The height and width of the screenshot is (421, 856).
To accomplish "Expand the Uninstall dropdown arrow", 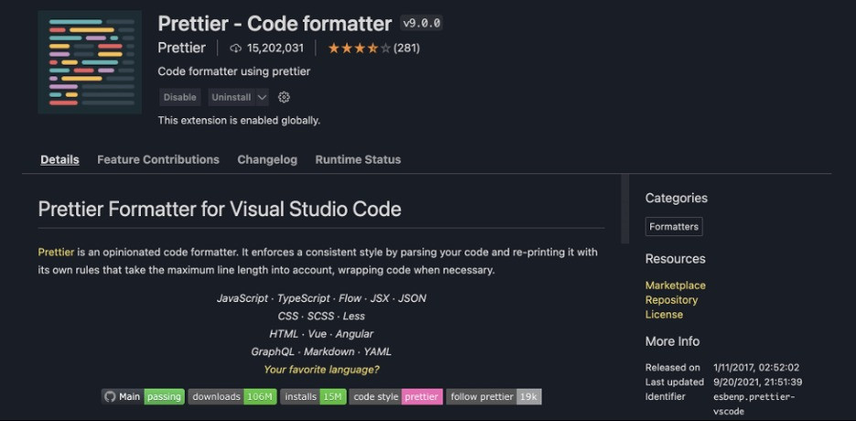I will click(262, 97).
